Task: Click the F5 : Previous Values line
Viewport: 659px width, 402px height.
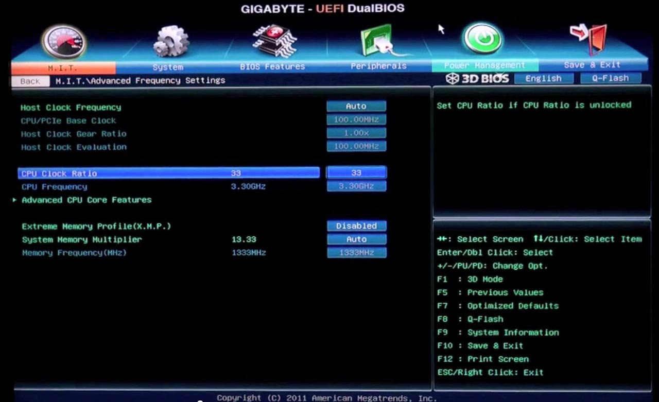Action: click(490, 292)
